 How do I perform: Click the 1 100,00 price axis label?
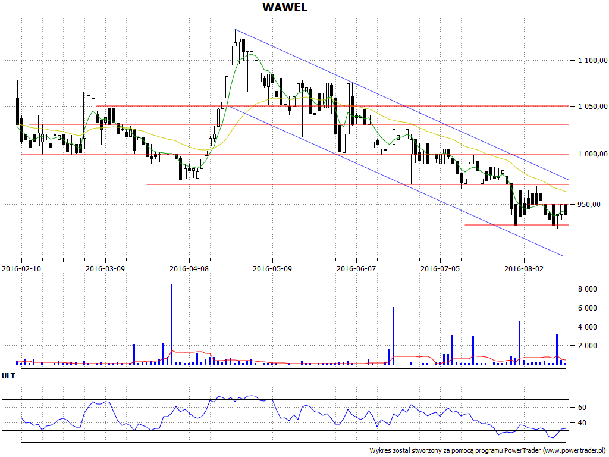(x=593, y=60)
